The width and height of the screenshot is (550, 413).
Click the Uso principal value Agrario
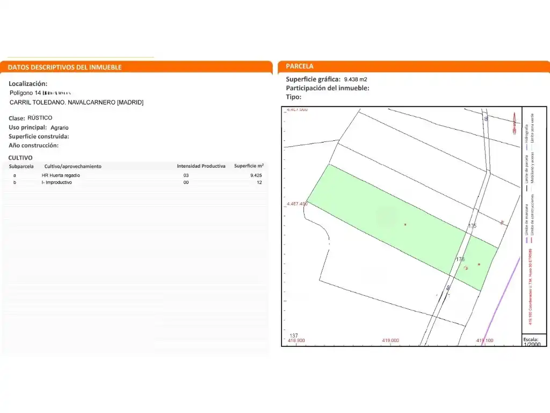[59, 127]
